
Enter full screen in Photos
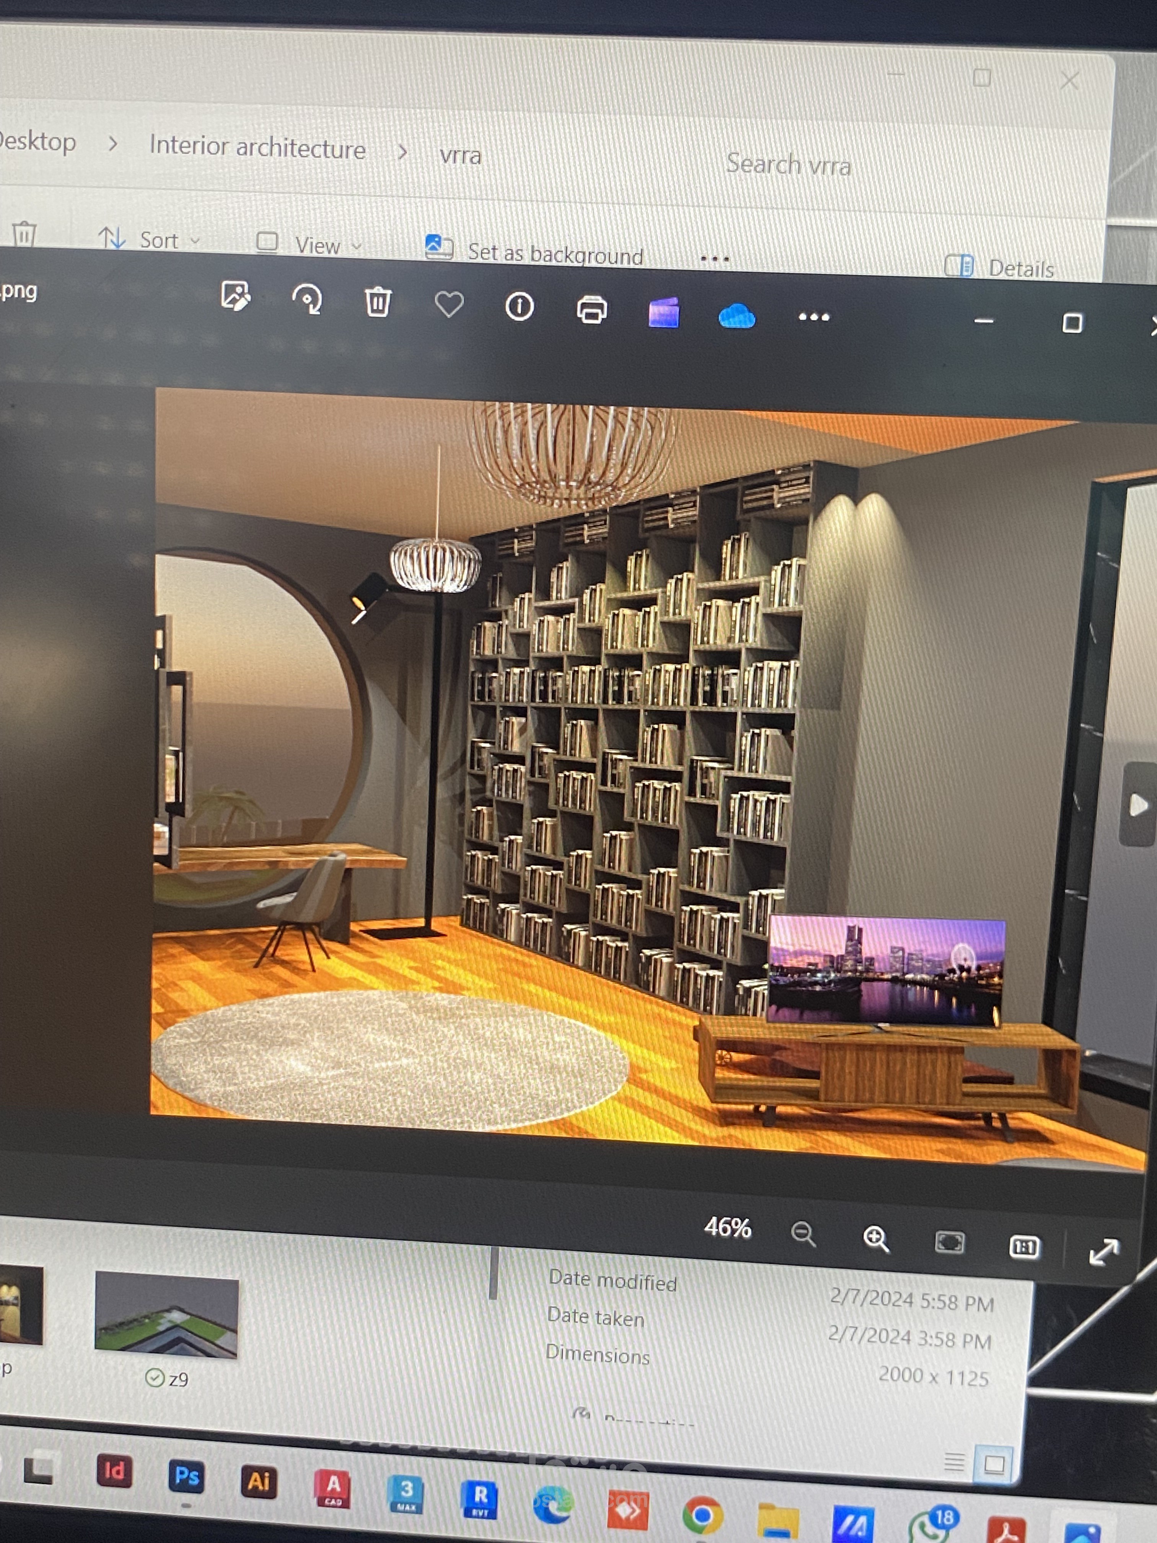(x=1104, y=1252)
